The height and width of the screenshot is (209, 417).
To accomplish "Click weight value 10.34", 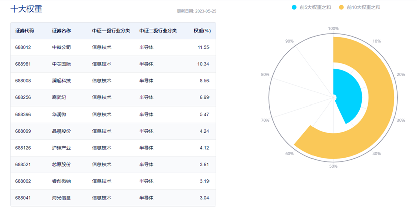I will coord(203,64).
